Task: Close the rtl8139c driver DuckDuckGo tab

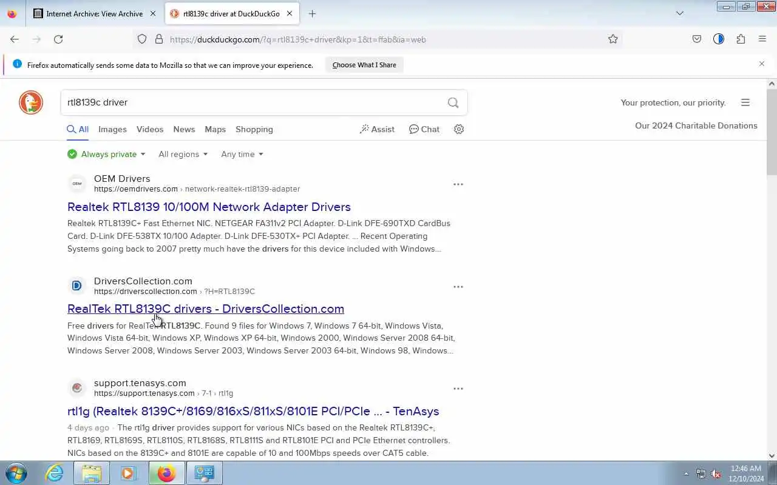Action: tap(290, 13)
